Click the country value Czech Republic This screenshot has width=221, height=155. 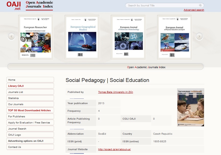click(x=163, y=134)
